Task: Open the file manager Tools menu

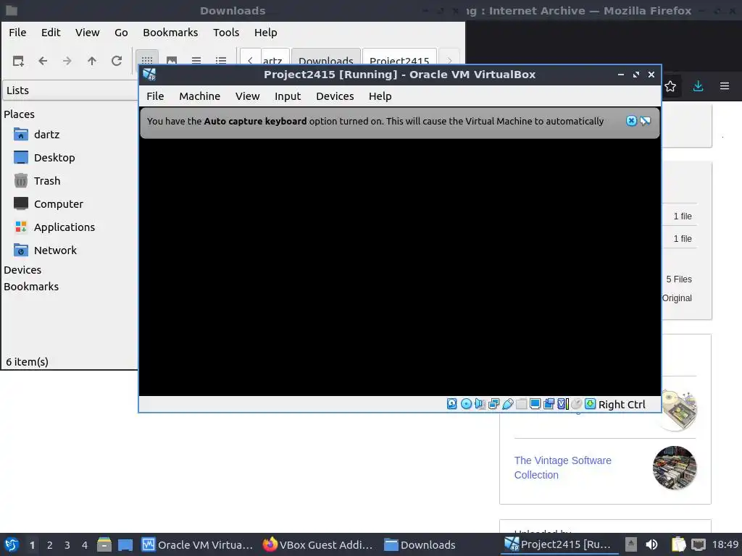Action: click(226, 32)
